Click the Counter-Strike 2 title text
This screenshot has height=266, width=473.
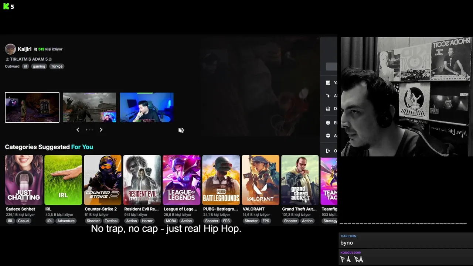pos(101,209)
